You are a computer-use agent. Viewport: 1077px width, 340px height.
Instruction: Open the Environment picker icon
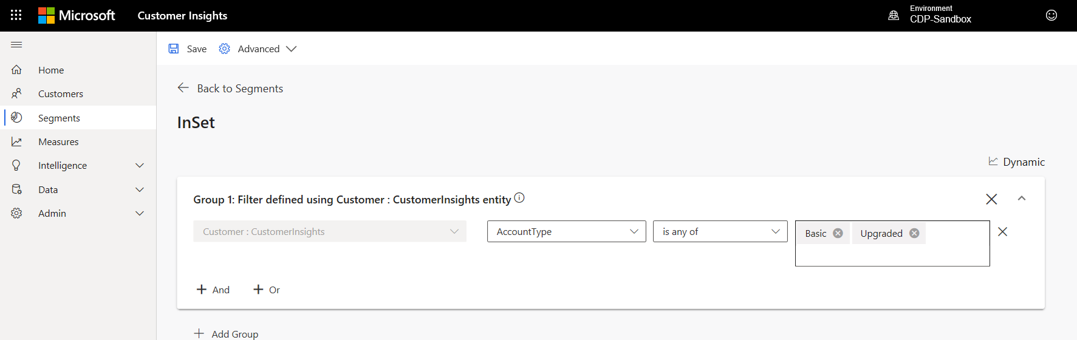[894, 15]
